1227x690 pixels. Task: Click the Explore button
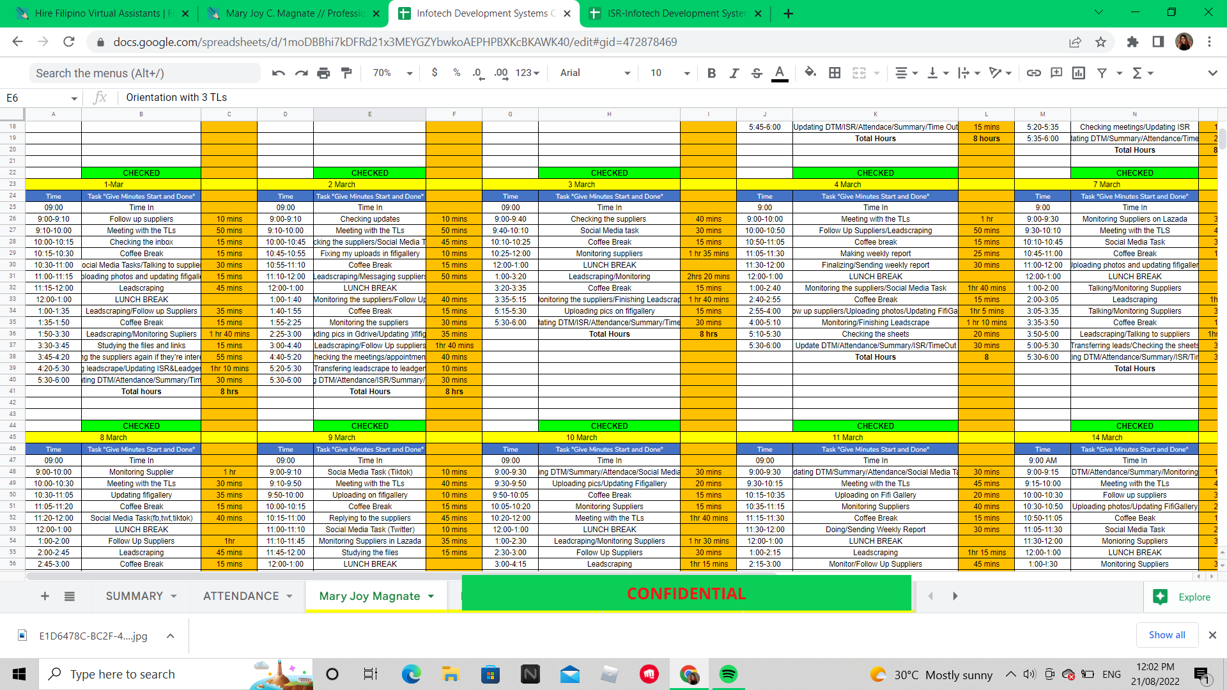(x=1183, y=597)
